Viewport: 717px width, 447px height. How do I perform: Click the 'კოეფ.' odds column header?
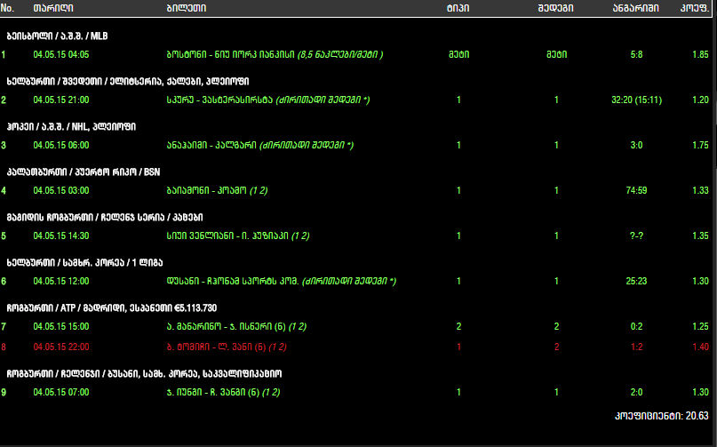(x=695, y=8)
